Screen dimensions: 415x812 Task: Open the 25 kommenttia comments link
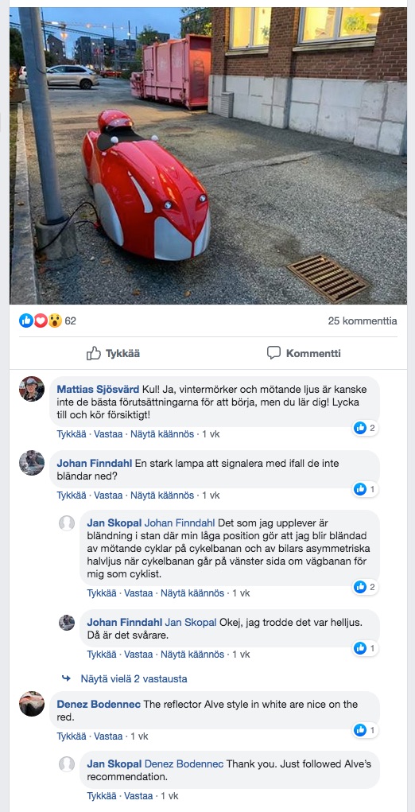coord(363,321)
